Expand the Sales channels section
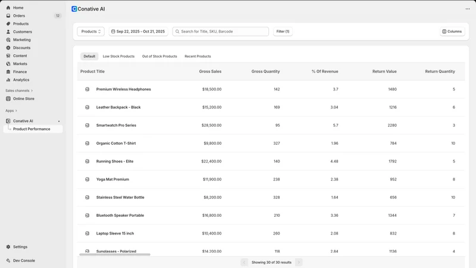Viewport: 476px width, 268px height. 19,91
